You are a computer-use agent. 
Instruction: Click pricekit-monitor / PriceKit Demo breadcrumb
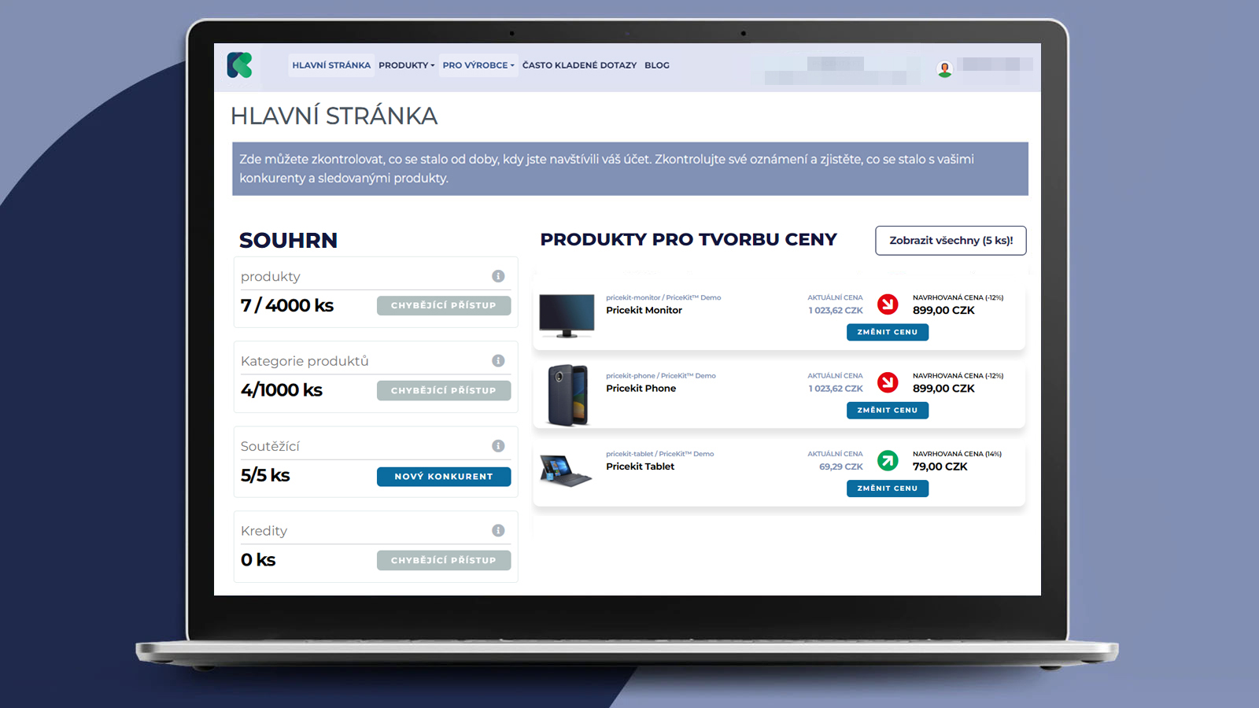(x=663, y=297)
